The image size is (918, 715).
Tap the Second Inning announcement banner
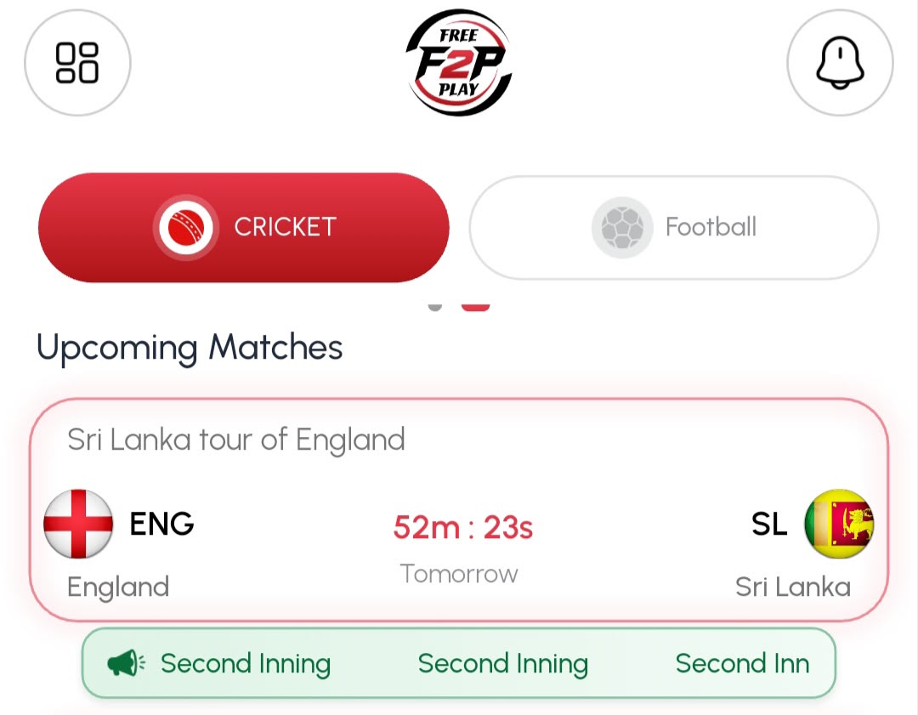459,663
